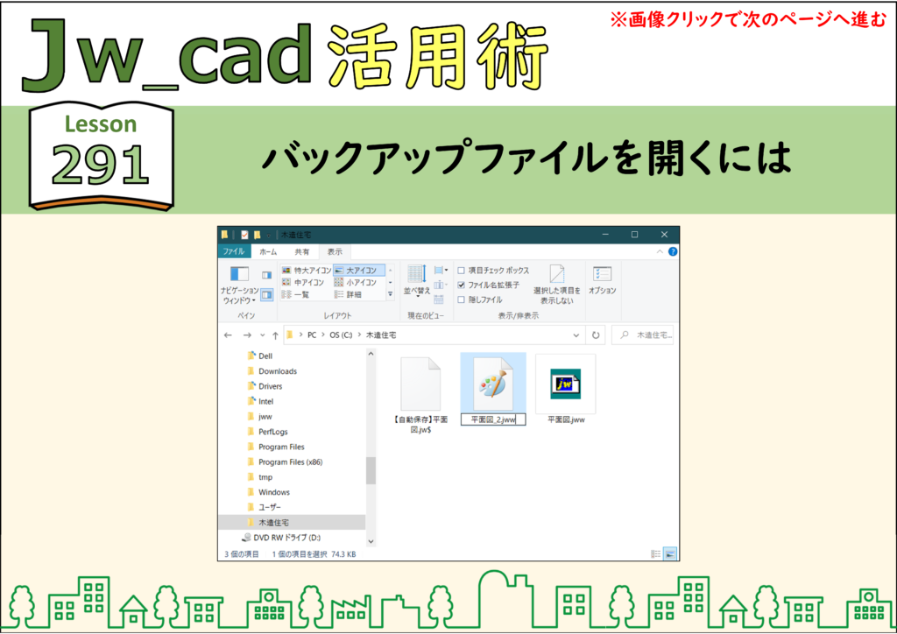897x634 pixels.
Task: Open the Navigation pane (ナビゲーション ウィンドウ) menu
Action: (240, 285)
